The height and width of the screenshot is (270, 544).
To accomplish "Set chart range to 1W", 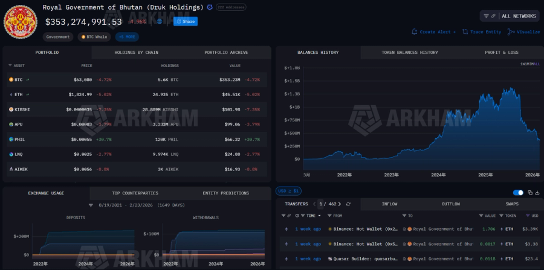I will (x=522, y=64).
